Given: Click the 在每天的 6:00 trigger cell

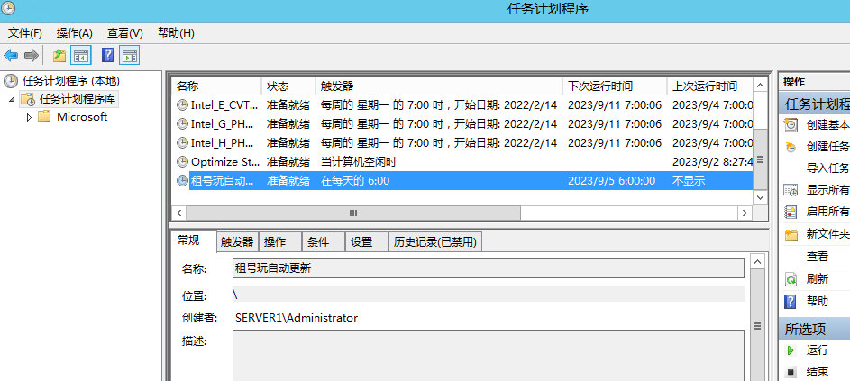Looking at the screenshot, I should (355, 181).
